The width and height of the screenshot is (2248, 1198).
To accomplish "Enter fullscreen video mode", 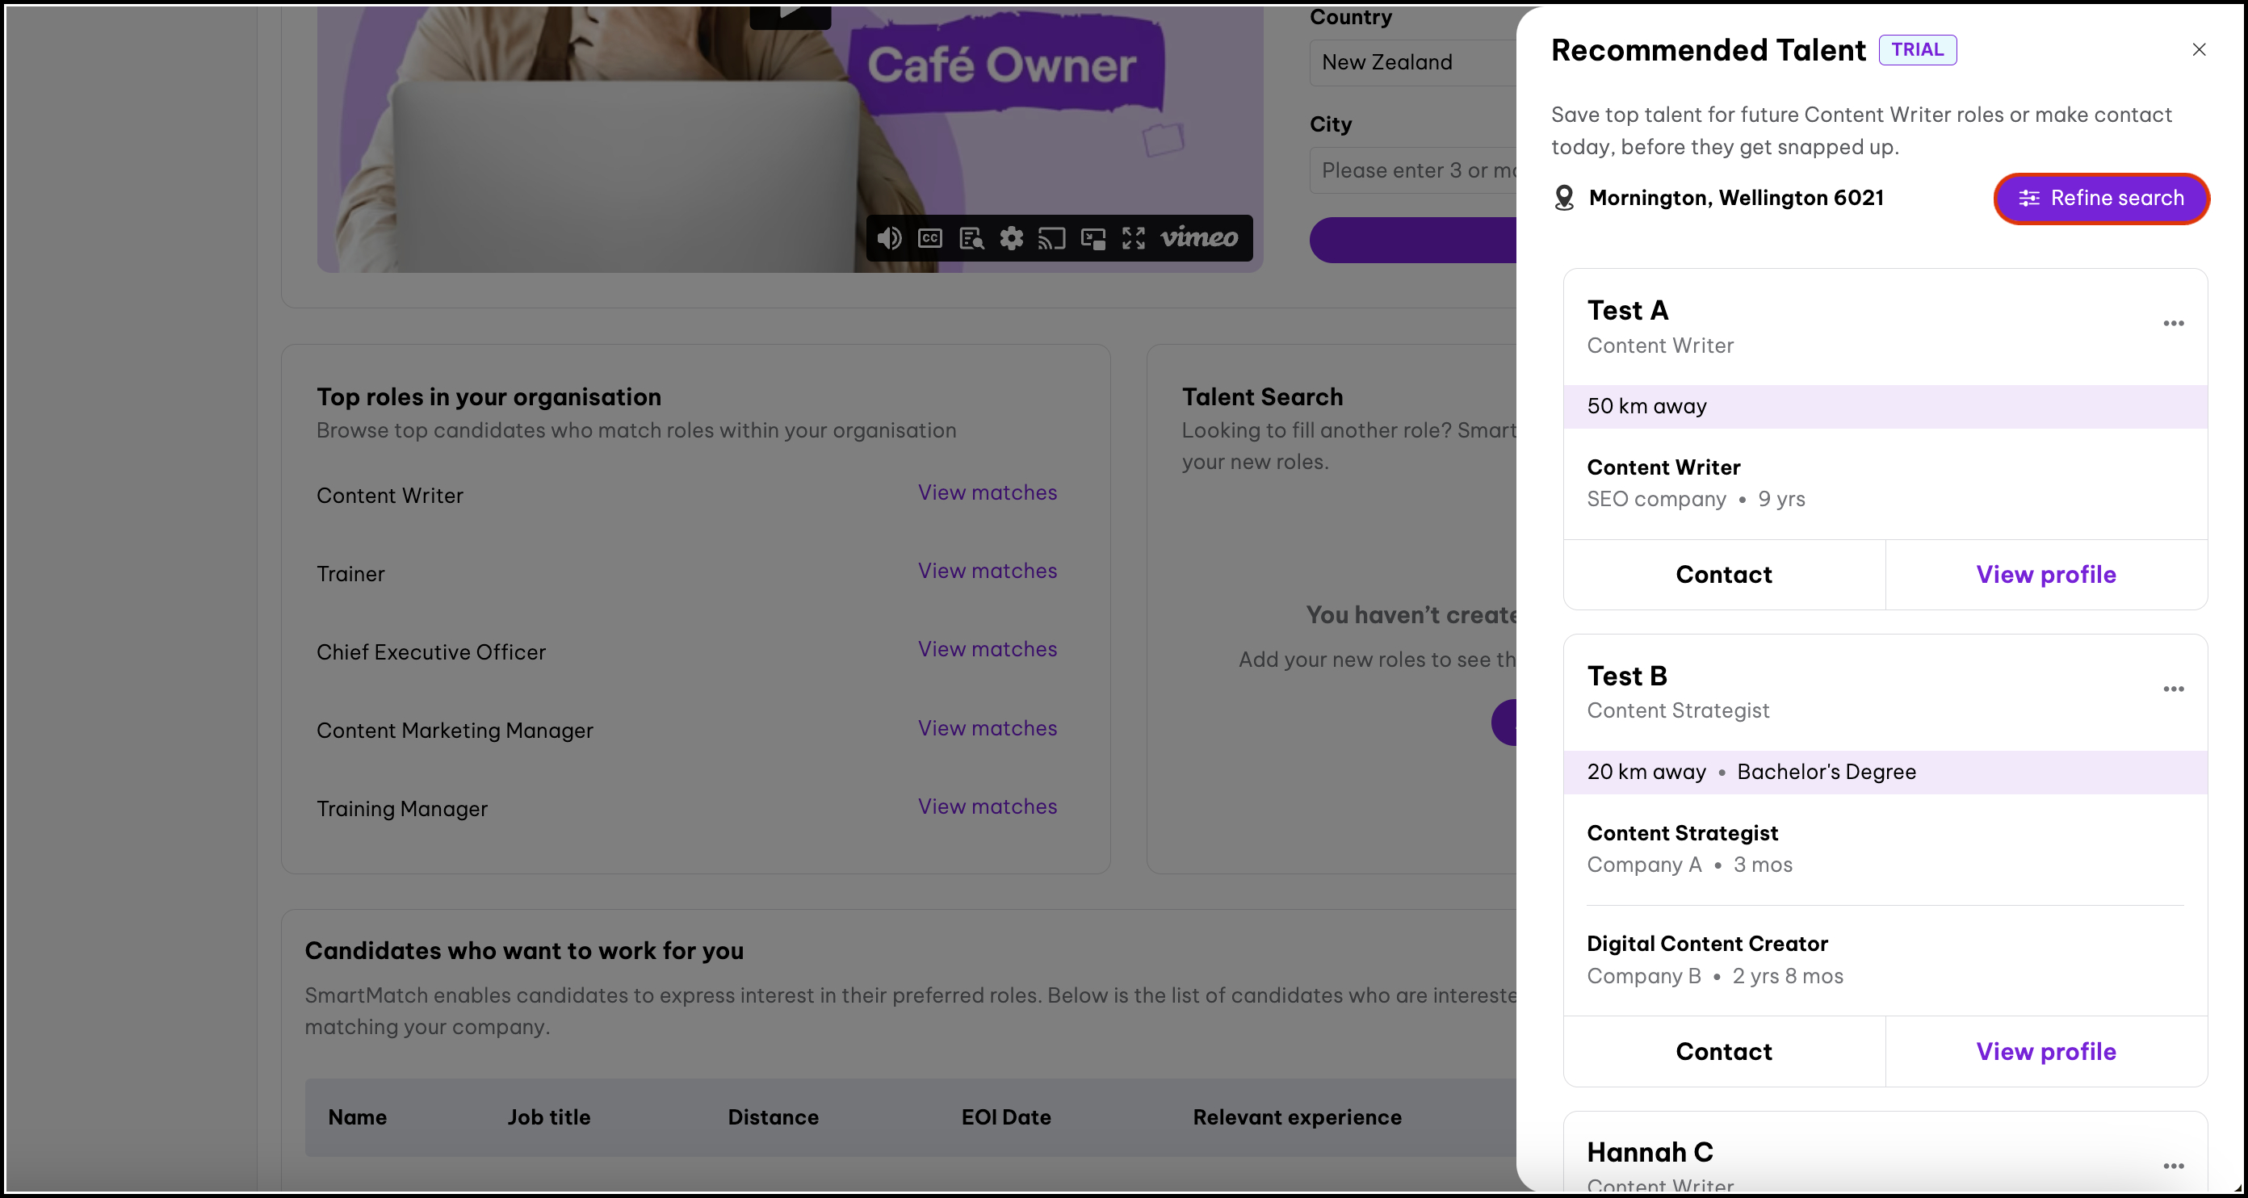I will tap(1134, 238).
